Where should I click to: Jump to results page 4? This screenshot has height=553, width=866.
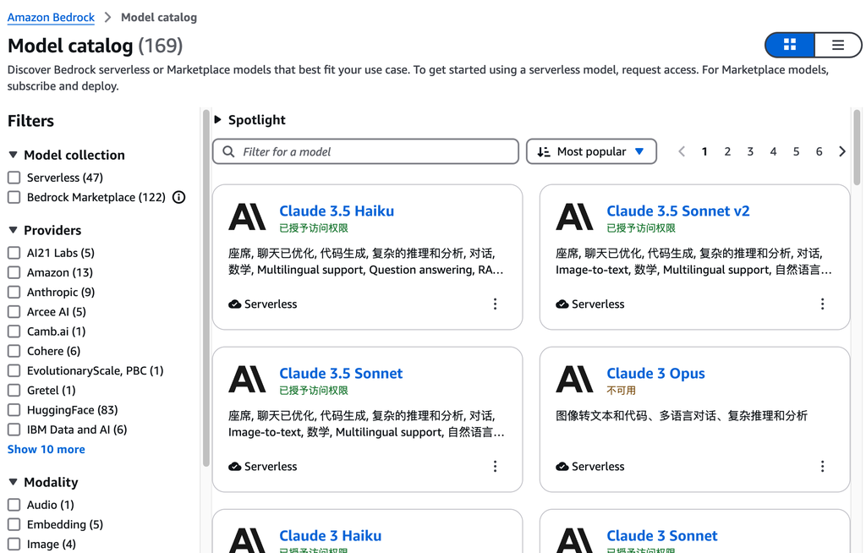coord(773,151)
